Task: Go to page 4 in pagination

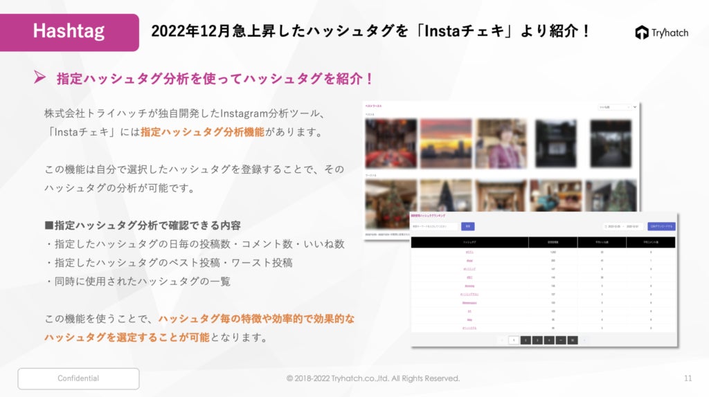Action: point(549,340)
